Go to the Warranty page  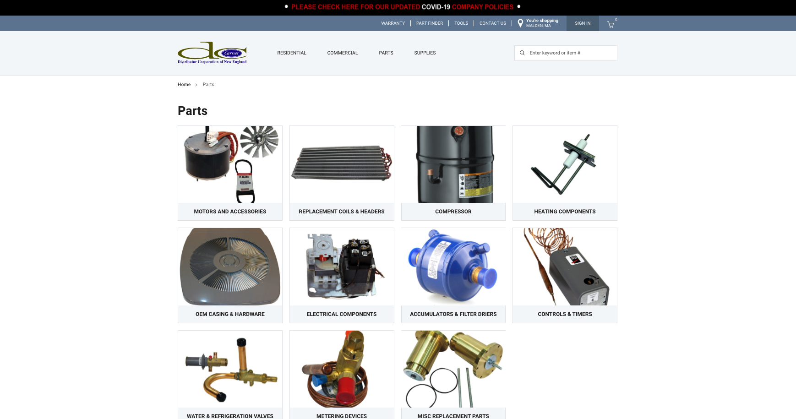coord(393,23)
